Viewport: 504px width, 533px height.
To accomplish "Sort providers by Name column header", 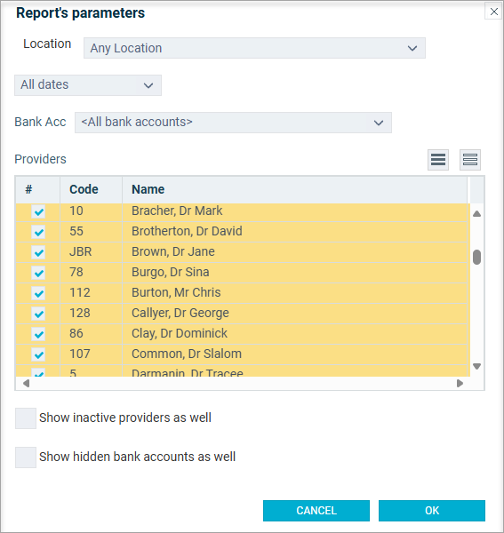I will (x=148, y=189).
